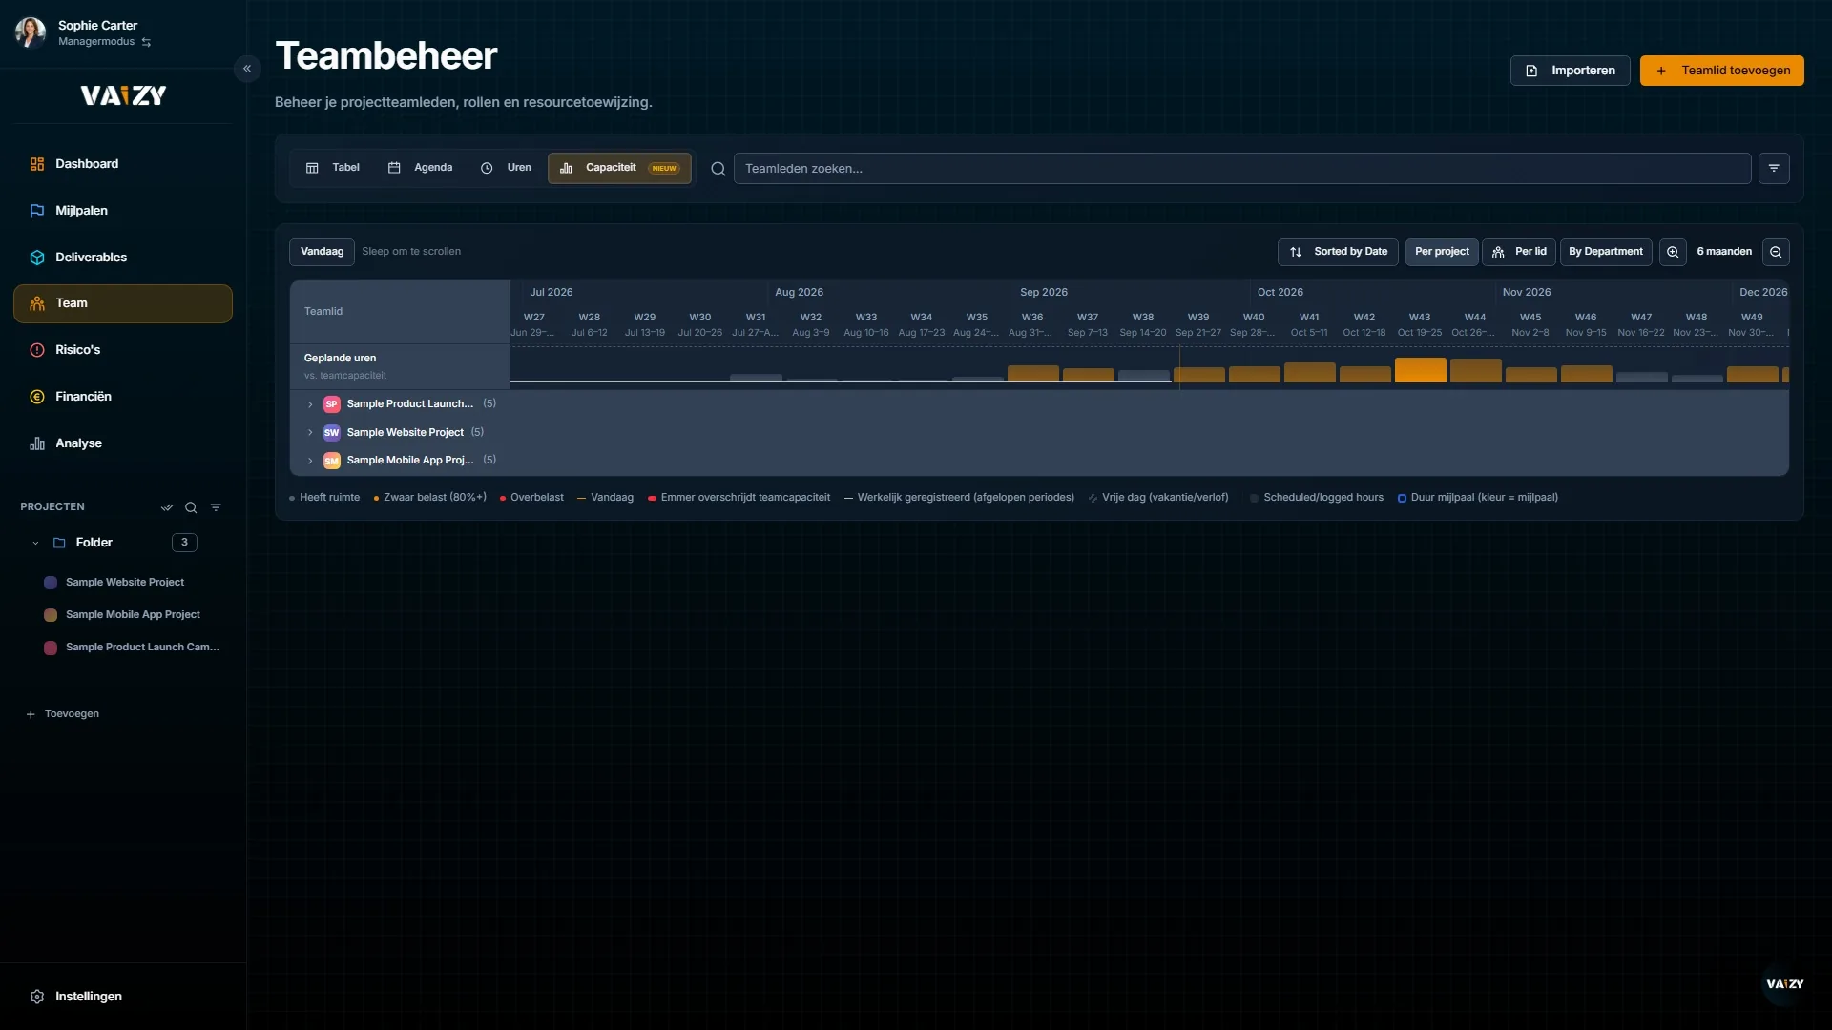Collapse the Folder tree chevron

point(35,543)
